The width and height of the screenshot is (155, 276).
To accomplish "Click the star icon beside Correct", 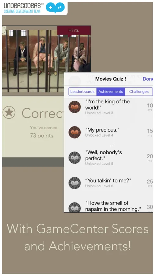I will (x=9, y=112).
